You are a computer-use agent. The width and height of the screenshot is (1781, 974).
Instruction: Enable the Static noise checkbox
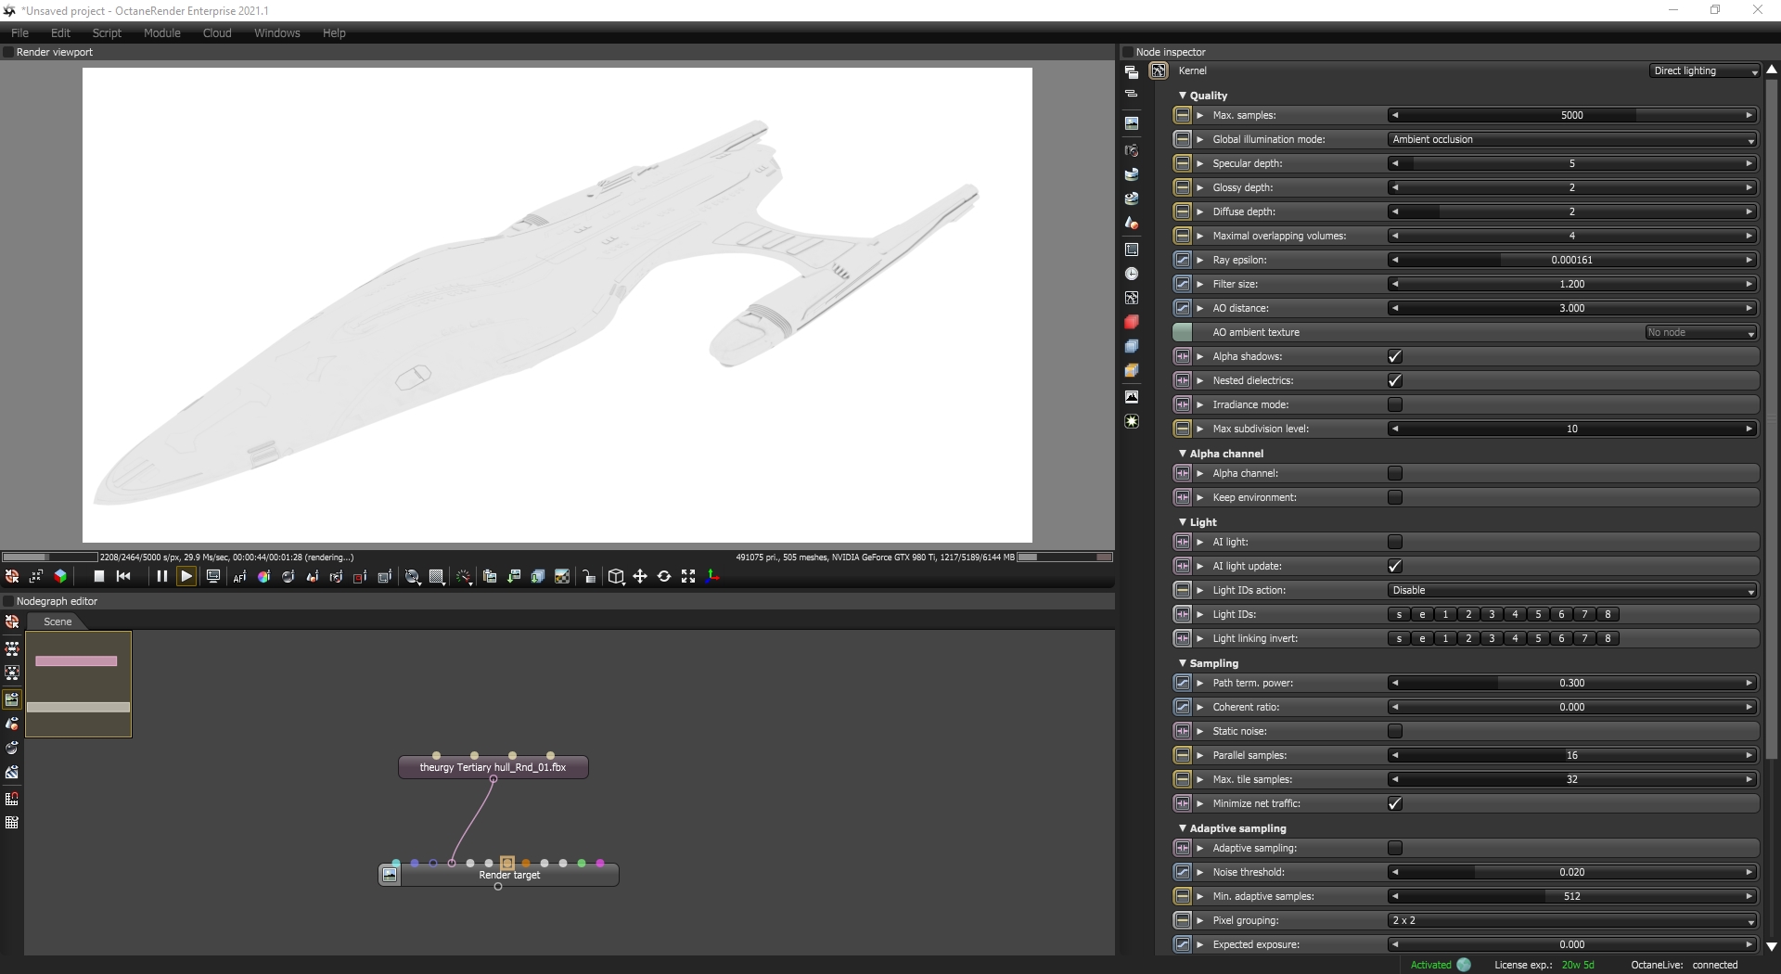pos(1394,731)
